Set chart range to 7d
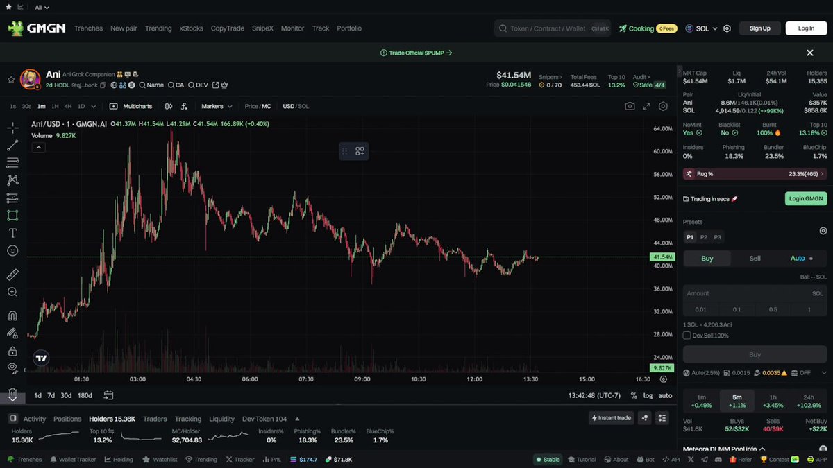 (x=51, y=395)
